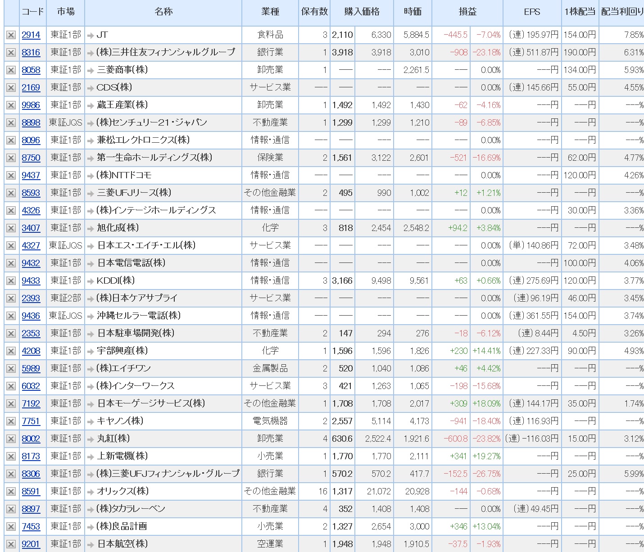Click the X icon beside code 8898

(11, 123)
